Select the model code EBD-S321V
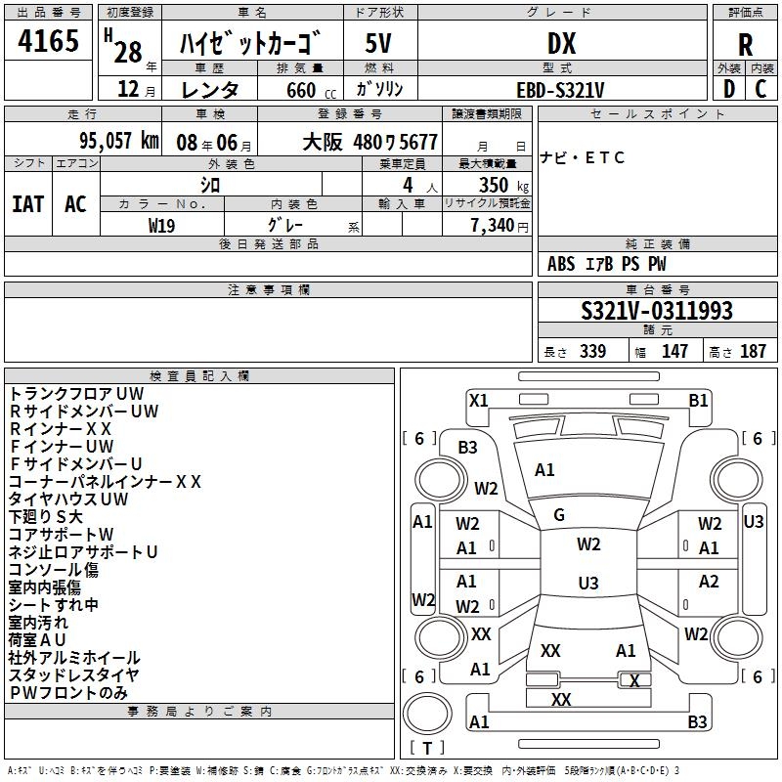 click(560, 90)
